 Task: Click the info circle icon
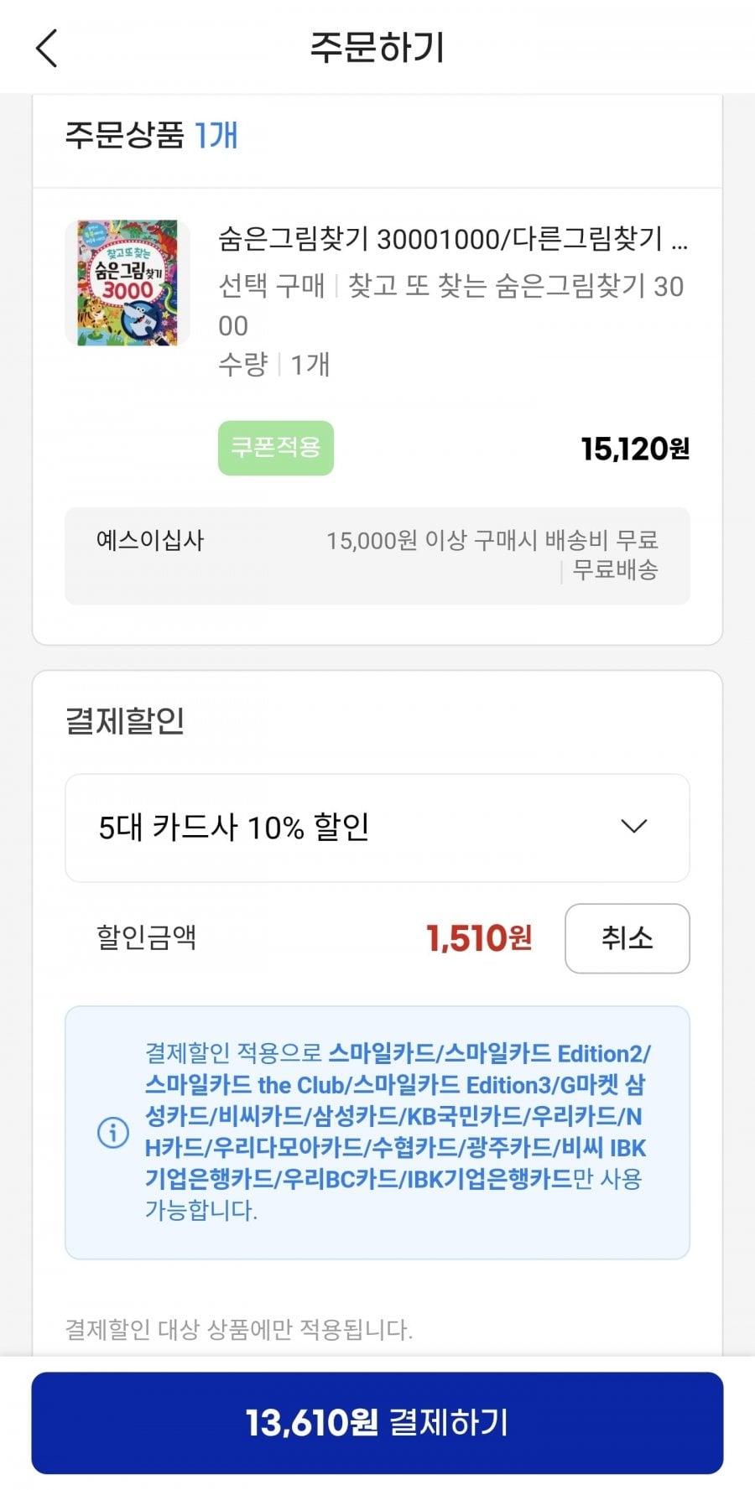click(113, 1132)
